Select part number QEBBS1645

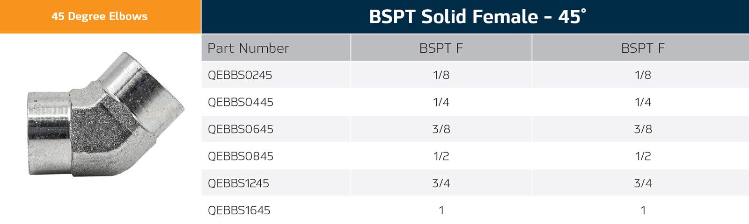tap(239, 210)
